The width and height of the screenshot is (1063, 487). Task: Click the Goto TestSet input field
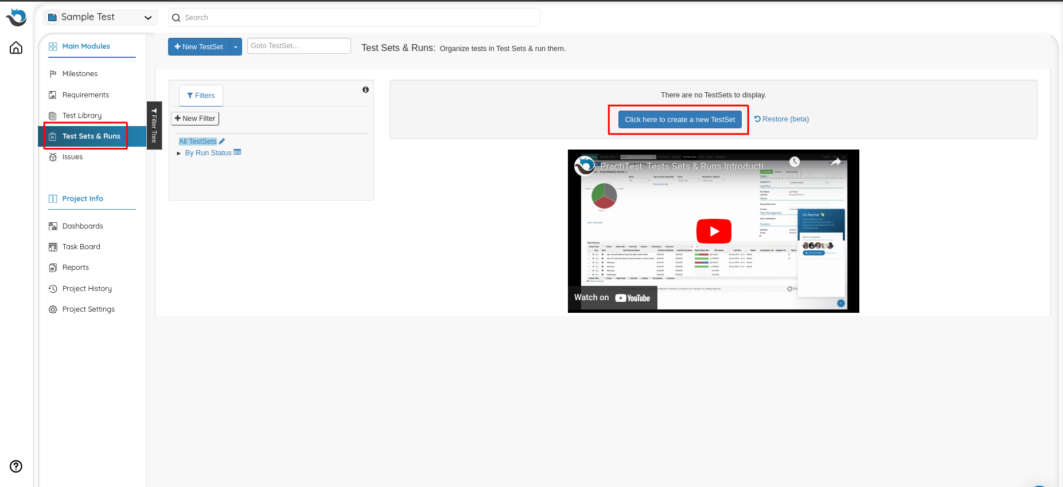[299, 46]
